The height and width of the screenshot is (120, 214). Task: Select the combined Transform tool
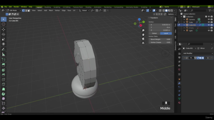(x=3, y=44)
